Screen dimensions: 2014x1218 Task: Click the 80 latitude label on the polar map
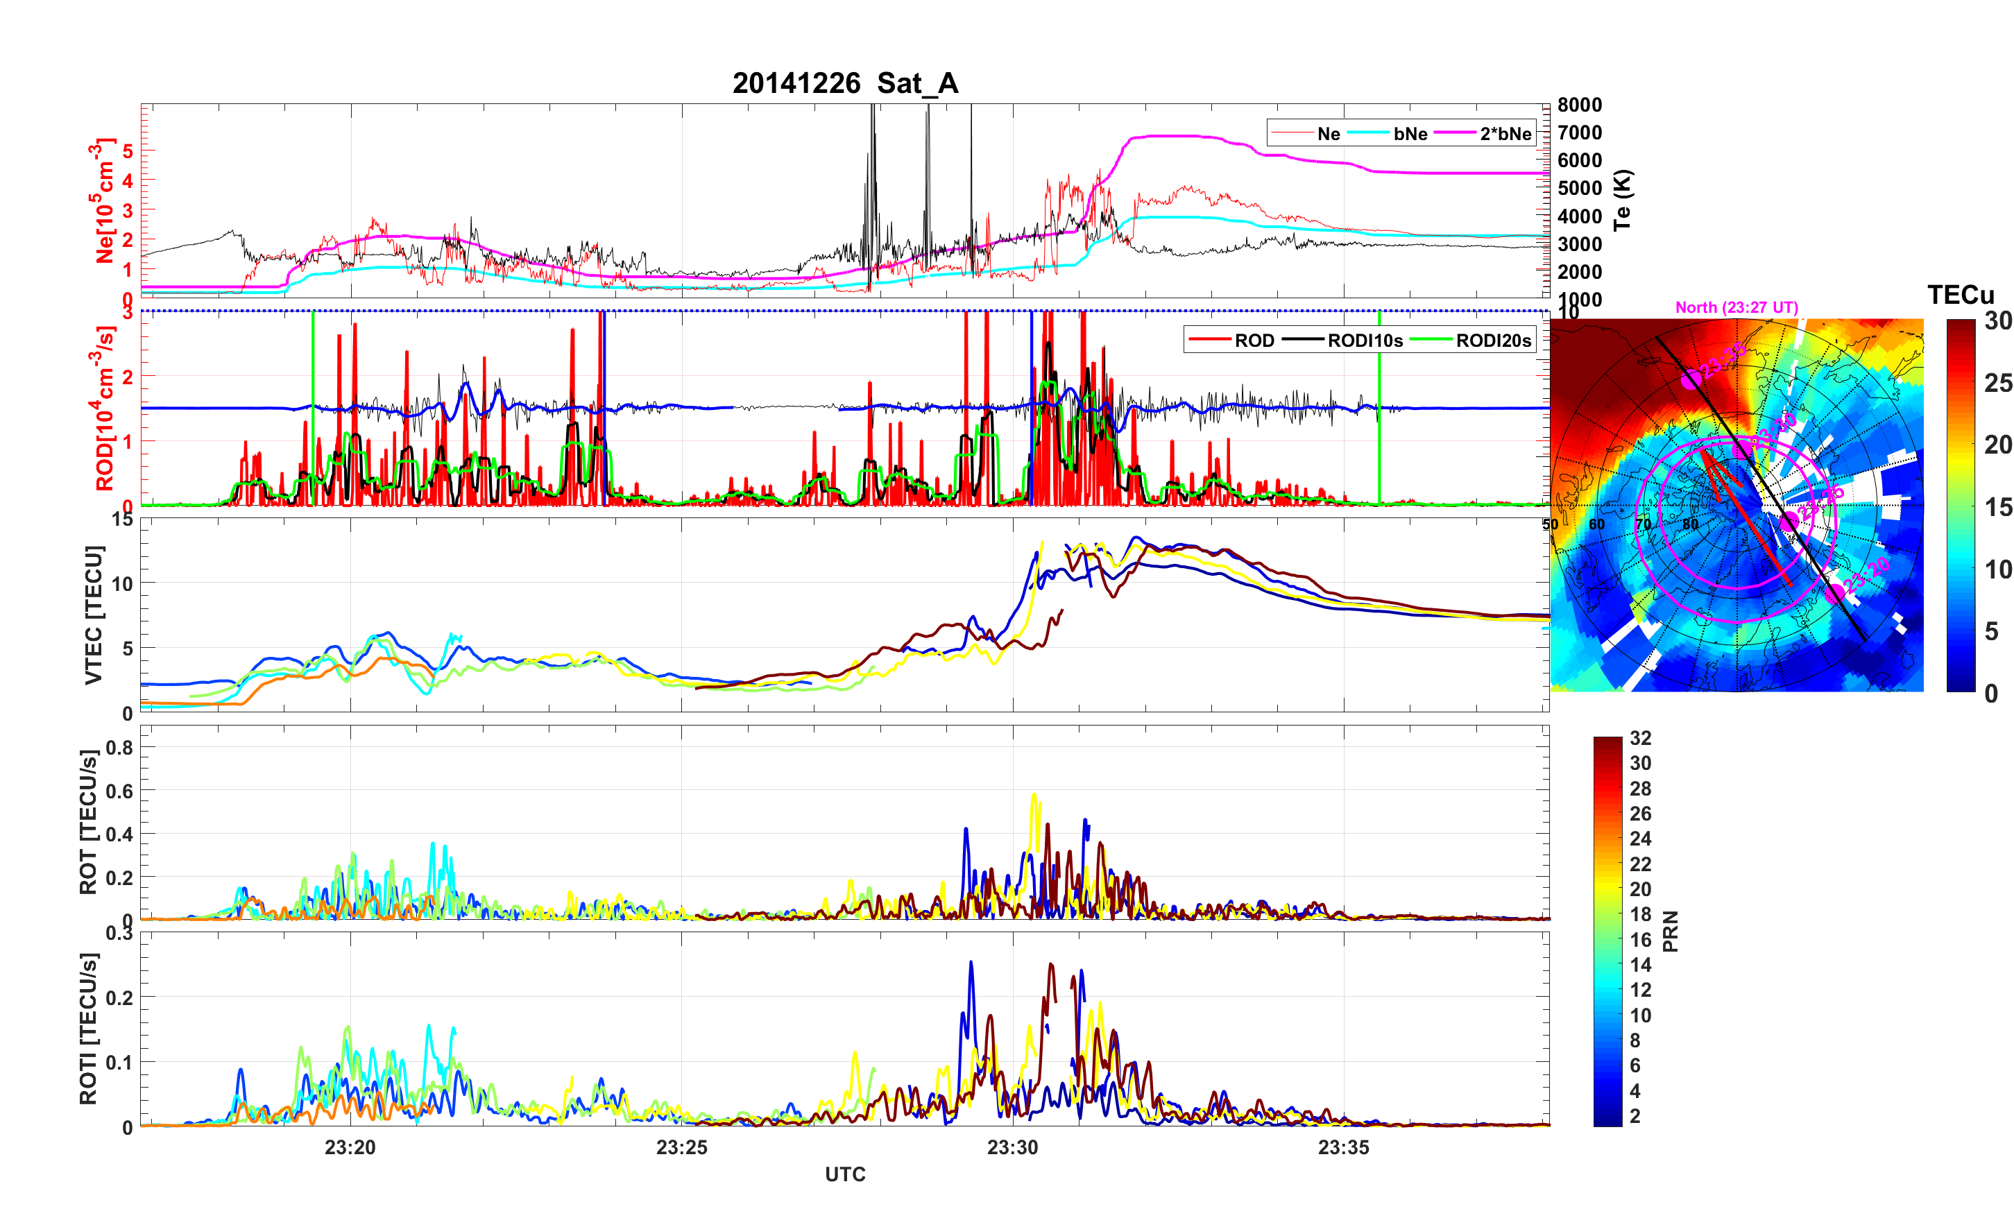(1689, 524)
